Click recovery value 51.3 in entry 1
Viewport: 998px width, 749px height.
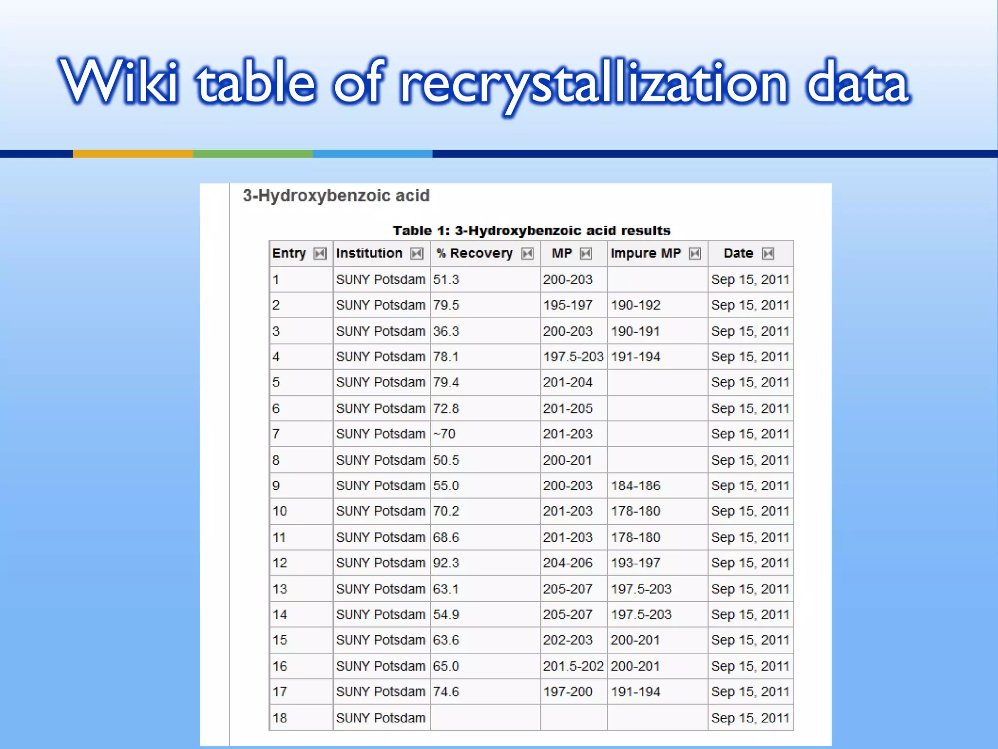click(446, 280)
